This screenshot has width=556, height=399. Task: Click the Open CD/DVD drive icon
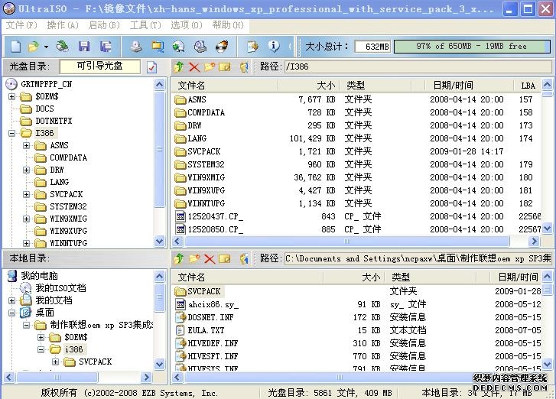tap(63, 47)
